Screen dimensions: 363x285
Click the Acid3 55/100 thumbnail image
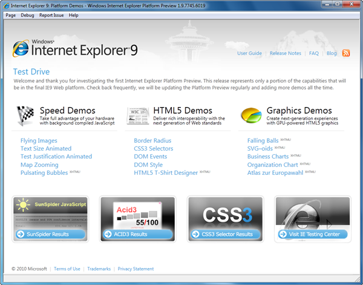tap(137, 214)
